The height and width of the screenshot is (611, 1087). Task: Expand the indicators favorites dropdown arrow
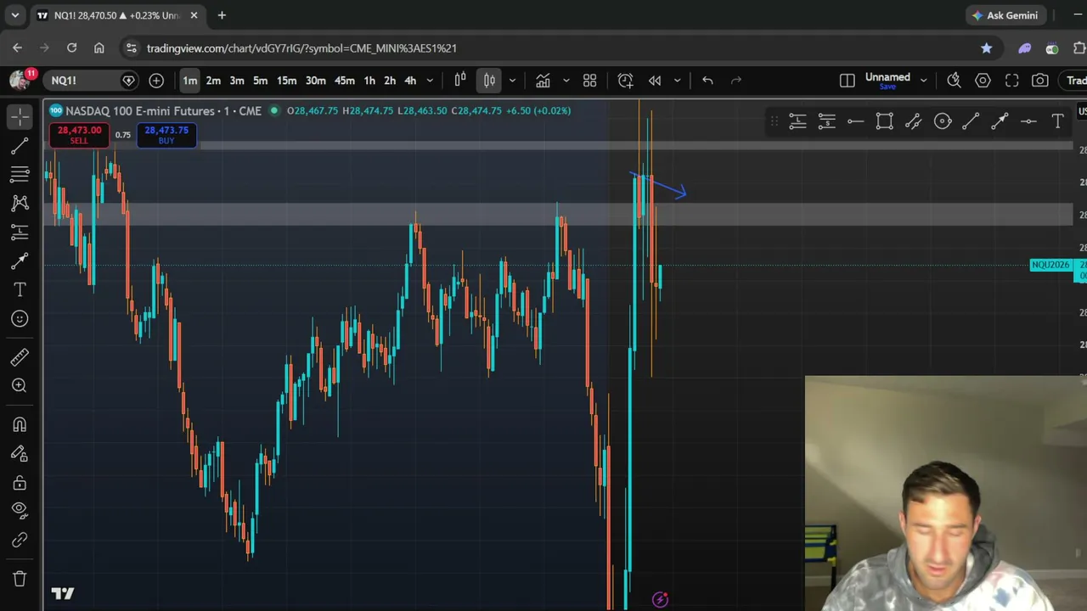pyautogui.click(x=566, y=81)
